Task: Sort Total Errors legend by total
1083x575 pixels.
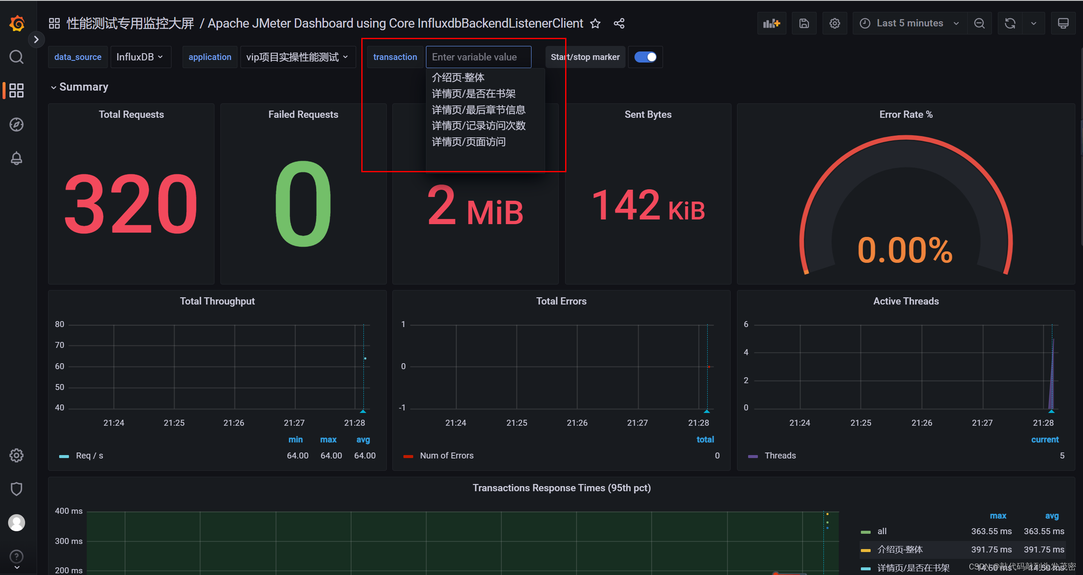Action: 705,439
